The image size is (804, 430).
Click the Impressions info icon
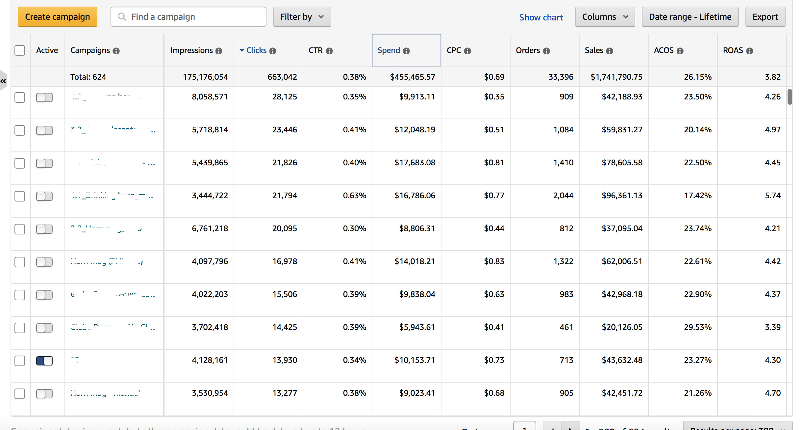[219, 51]
